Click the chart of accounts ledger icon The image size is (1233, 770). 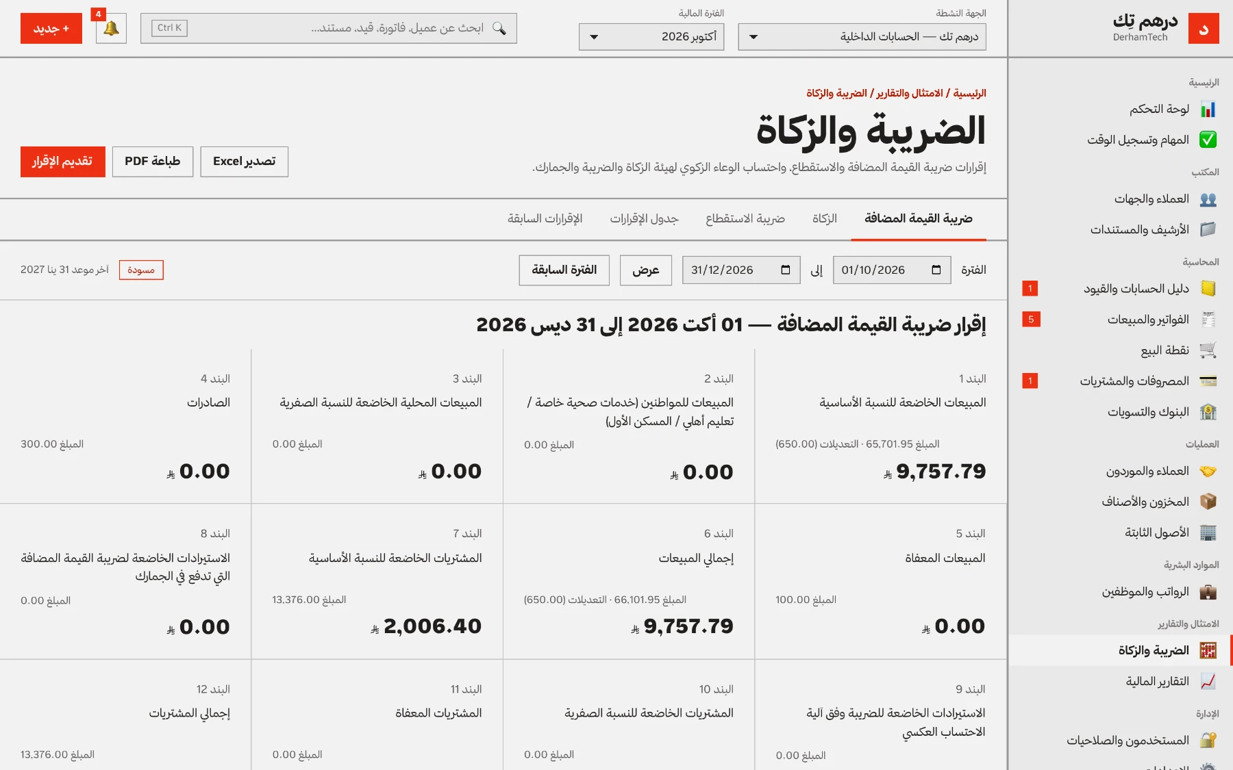point(1208,289)
